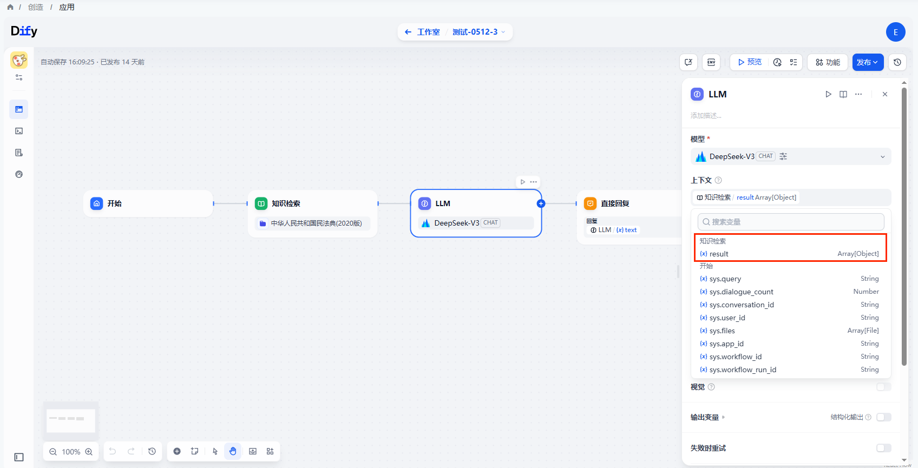This screenshot has height=468, width=918.
Task: Open the logs and annotations icon
Action: (x=19, y=153)
